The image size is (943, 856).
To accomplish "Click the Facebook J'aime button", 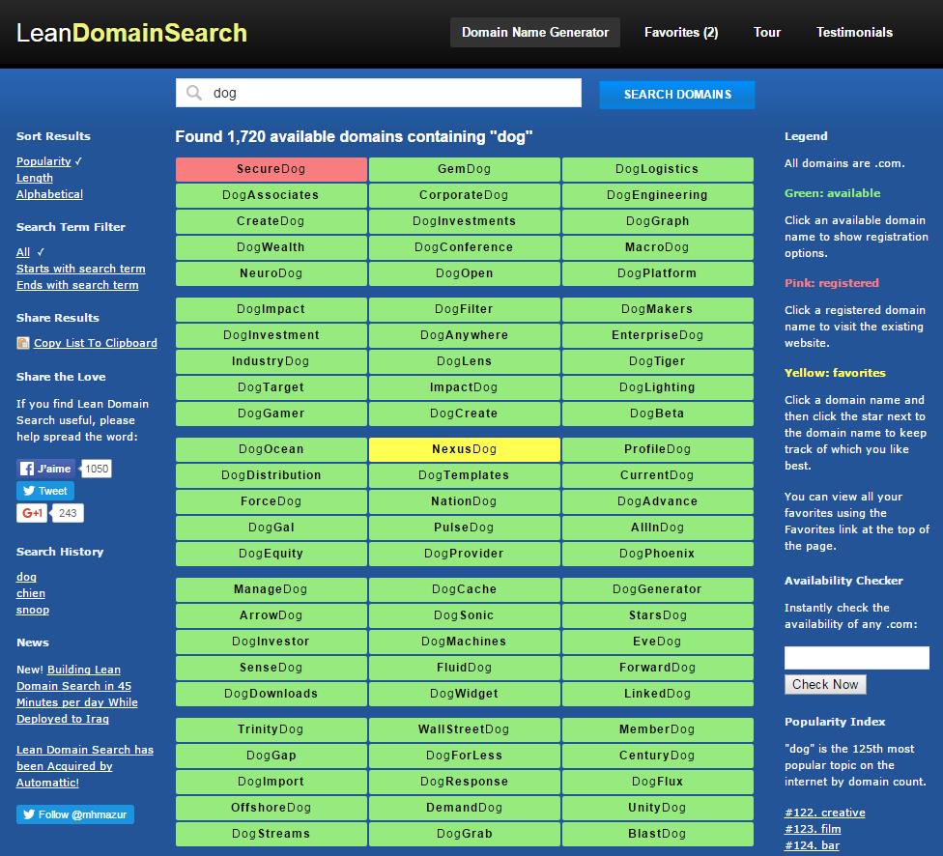I will pos(45,469).
